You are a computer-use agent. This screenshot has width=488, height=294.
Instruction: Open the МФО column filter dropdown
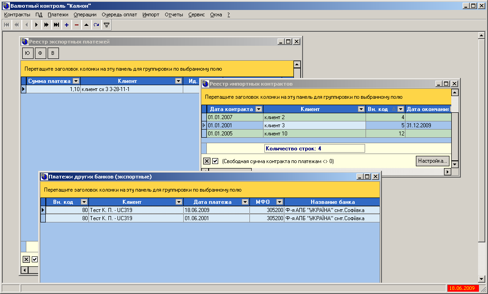click(x=279, y=202)
